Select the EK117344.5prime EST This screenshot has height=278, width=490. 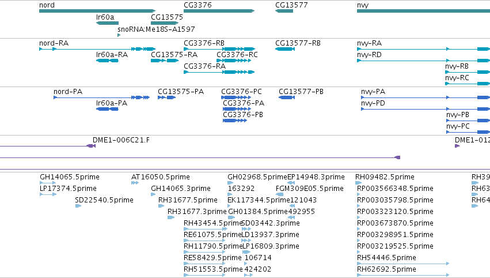pyautogui.click(x=229, y=206)
